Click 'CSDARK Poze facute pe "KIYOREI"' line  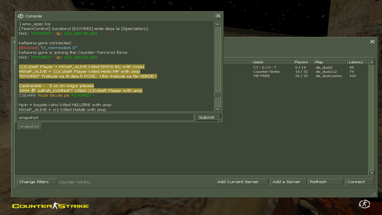pyautogui.click(x=57, y=95)
